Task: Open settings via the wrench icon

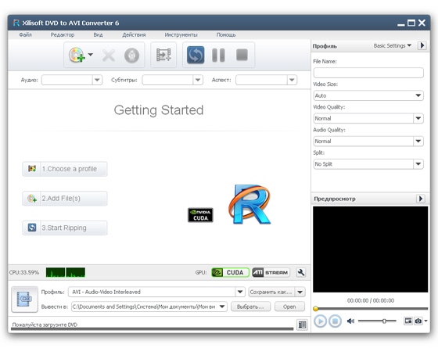Action: (301, 272)
